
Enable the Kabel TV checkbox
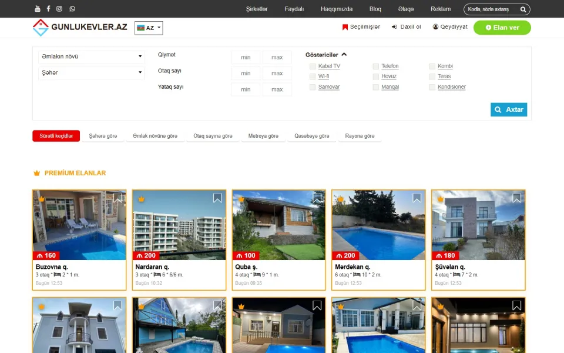click(x=313, y=66)
